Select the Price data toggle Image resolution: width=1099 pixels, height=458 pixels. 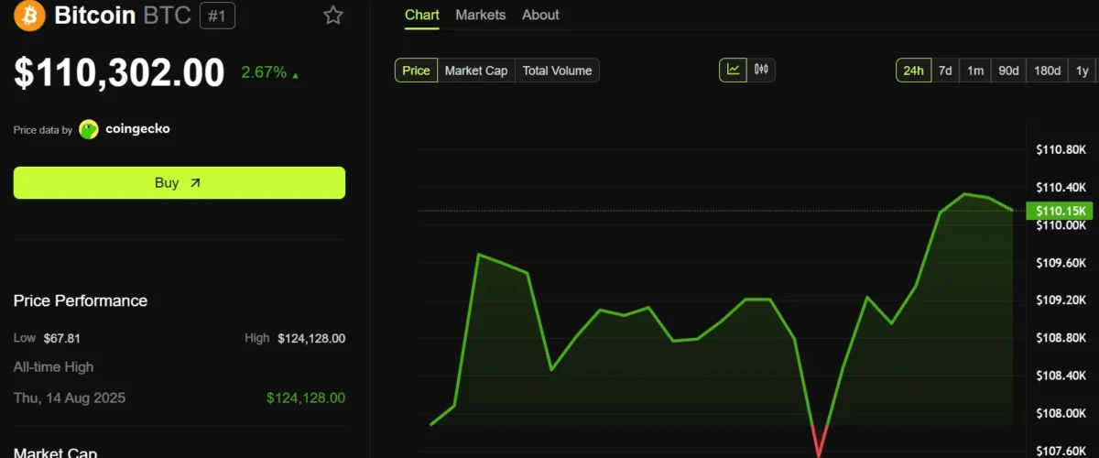[x=416, y=71]
